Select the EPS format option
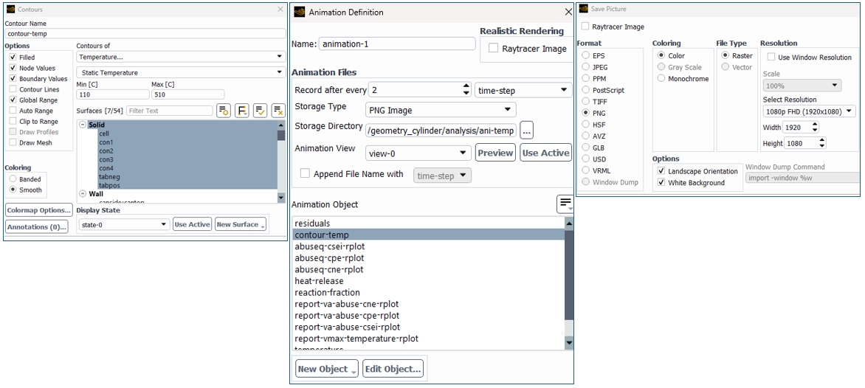 point(585,55)
